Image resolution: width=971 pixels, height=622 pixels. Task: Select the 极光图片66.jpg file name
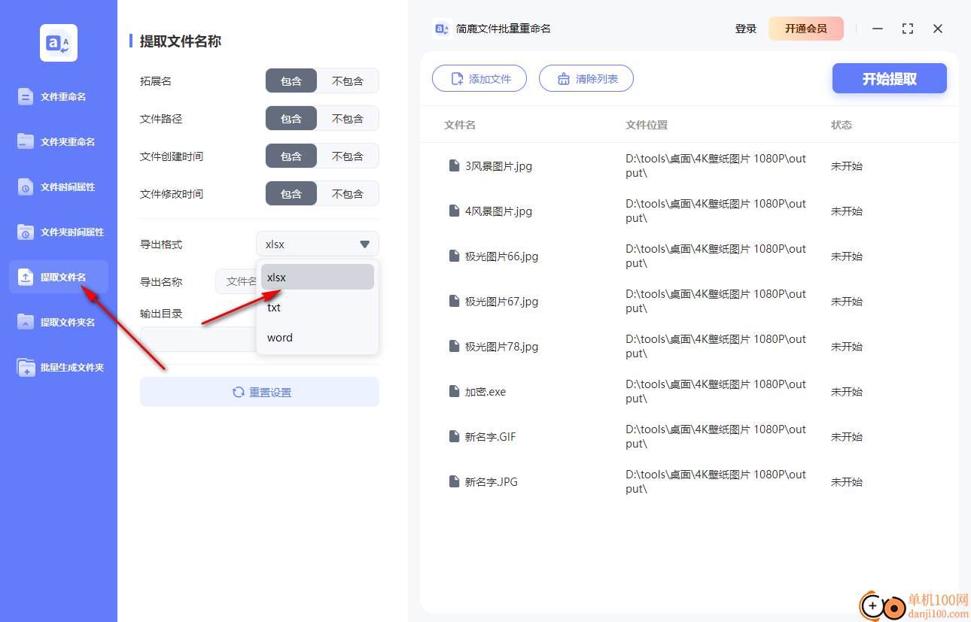[x=501, y=256]
